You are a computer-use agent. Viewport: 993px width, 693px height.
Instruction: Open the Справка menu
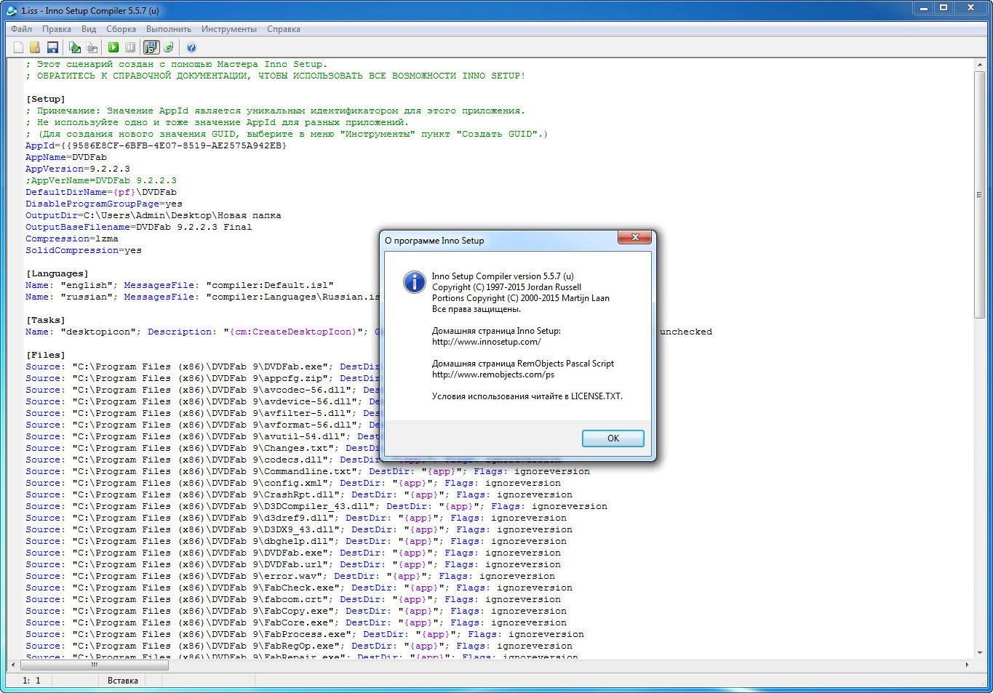point(284,29)
